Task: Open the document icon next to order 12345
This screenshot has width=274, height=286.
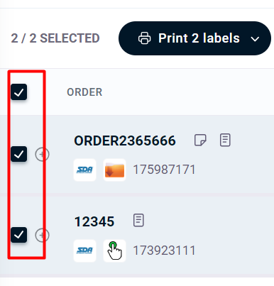Action: pyautogui.click(x=138, y=221)
